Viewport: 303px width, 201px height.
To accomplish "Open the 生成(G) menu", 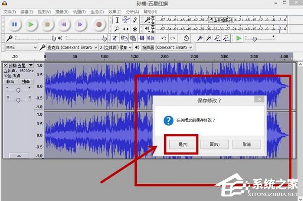I will [x=97, y=12].
